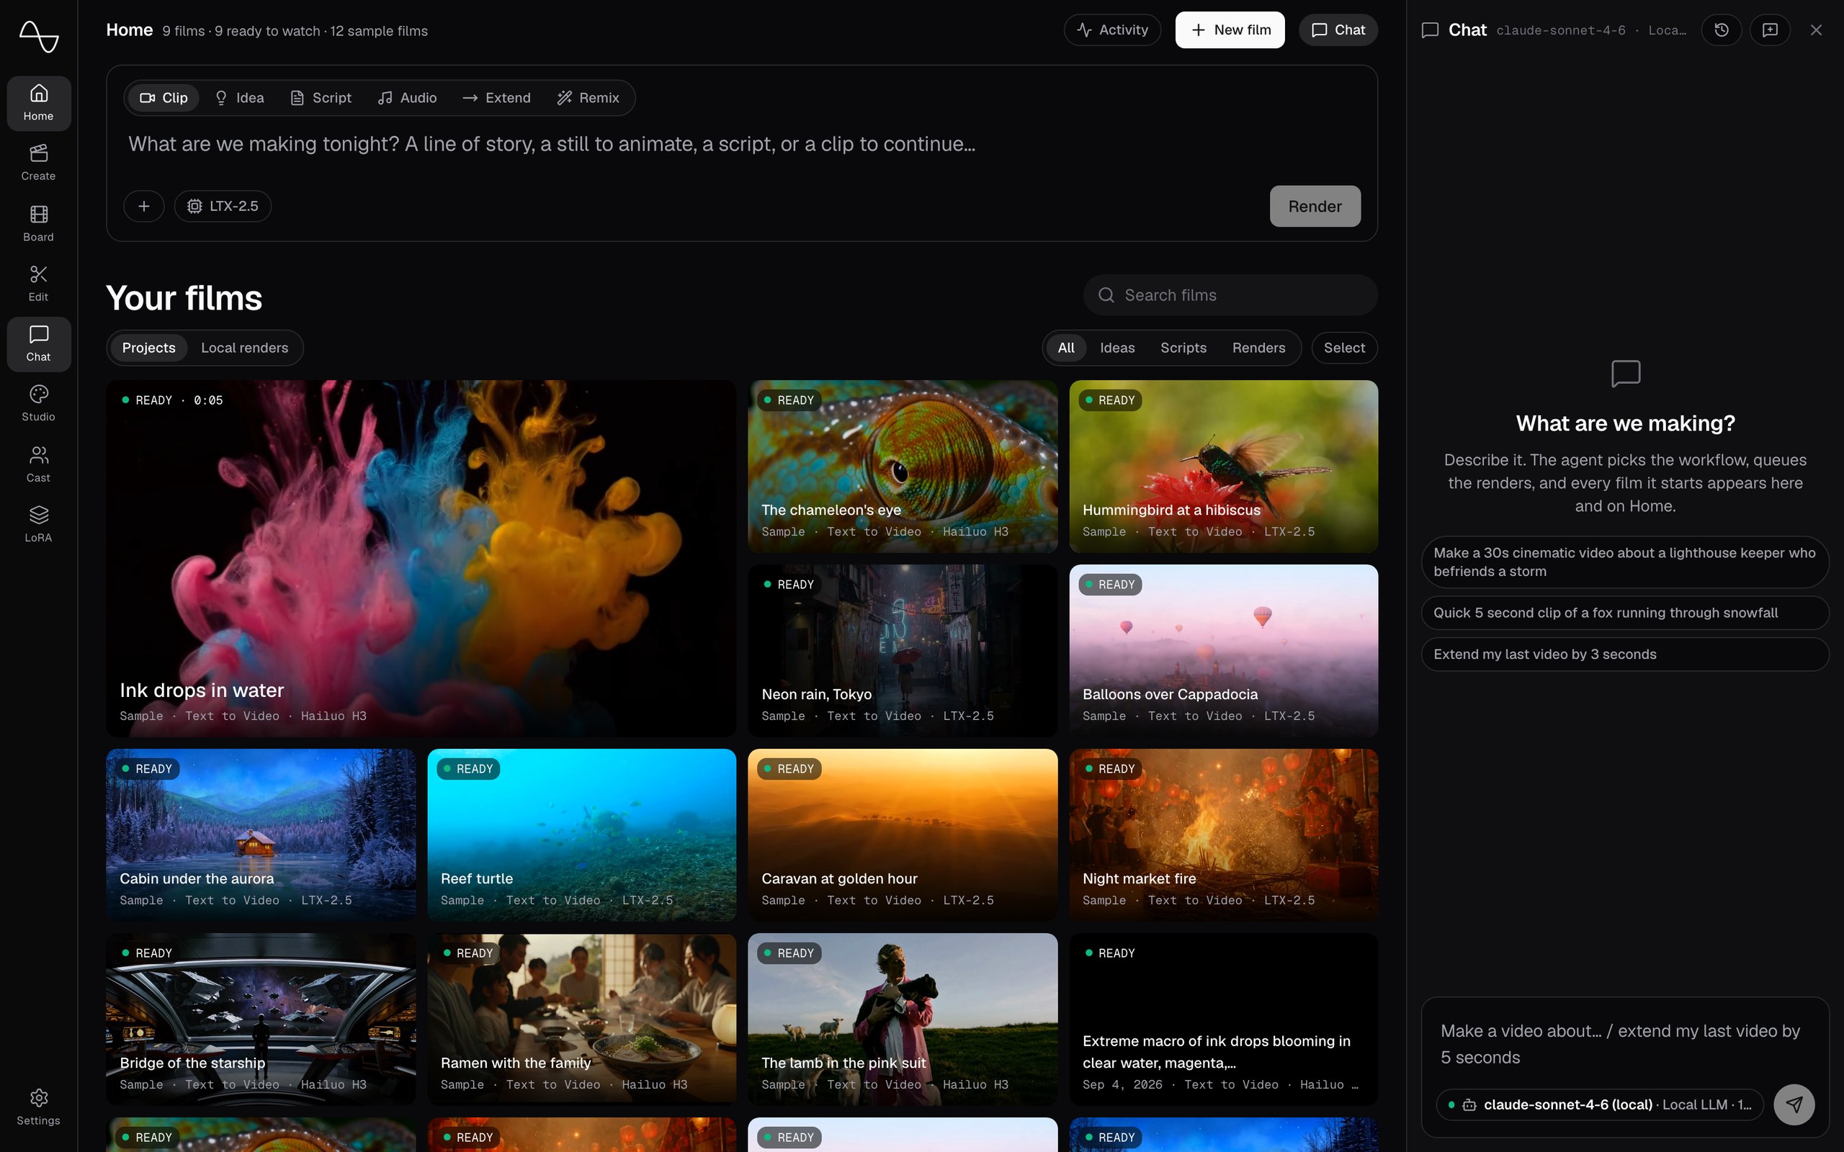Switch to Local renders view
1844x1152 pixels.
[245, 348]
